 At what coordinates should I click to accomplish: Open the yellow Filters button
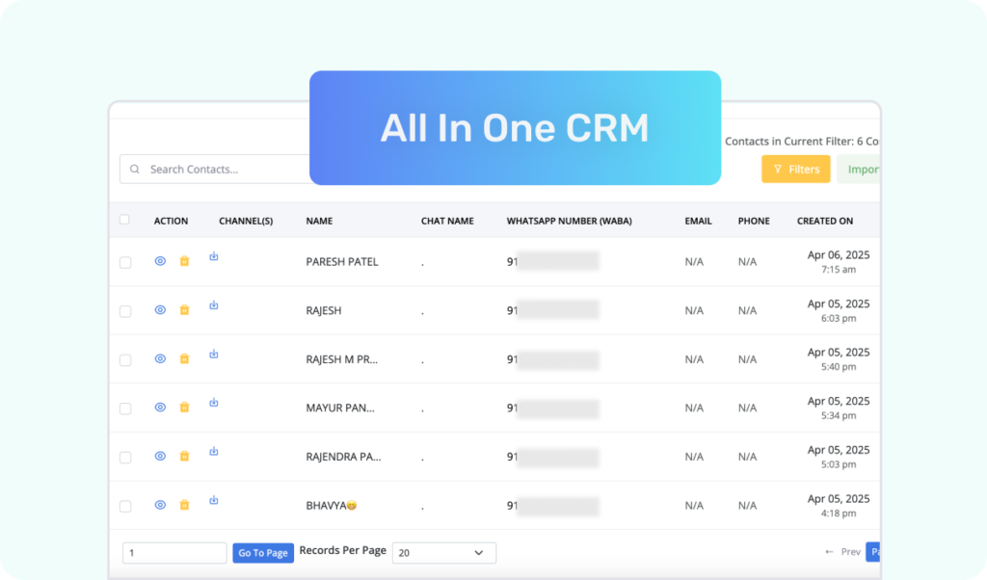(795, 170)
